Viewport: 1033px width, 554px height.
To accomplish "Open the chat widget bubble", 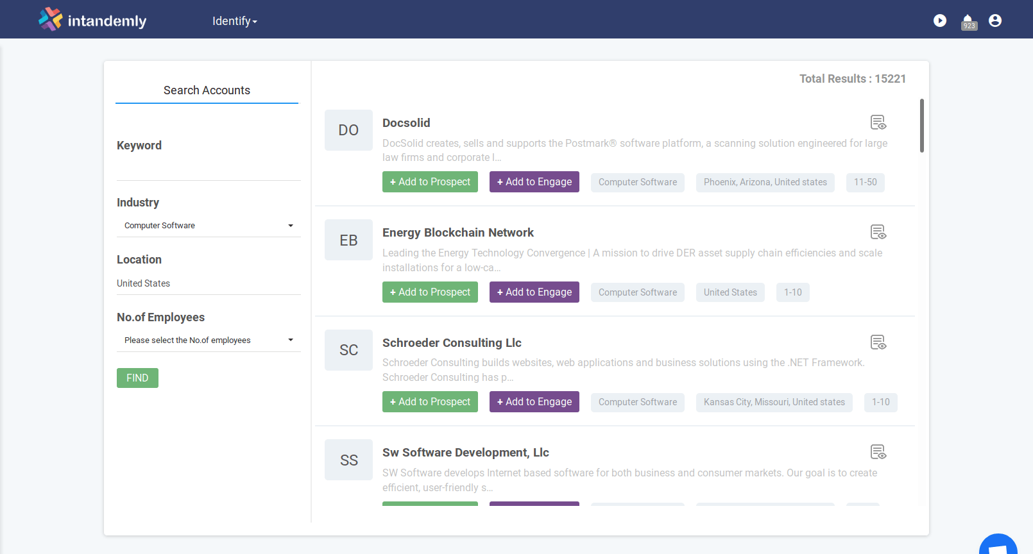I will tap(998, 544).
